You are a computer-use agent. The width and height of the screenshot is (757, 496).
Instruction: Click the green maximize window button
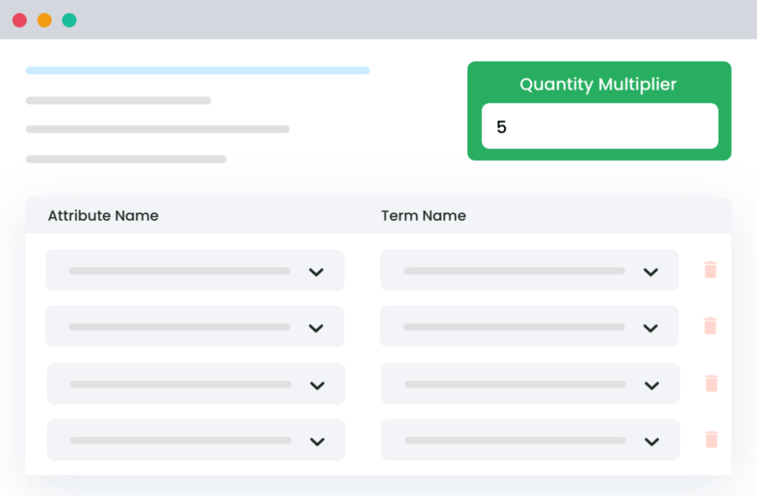(x=69, y=20)
